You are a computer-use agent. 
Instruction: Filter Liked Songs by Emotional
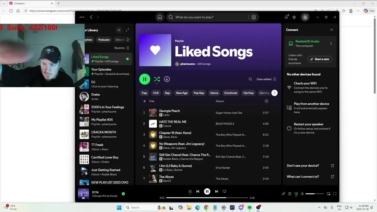231,93
